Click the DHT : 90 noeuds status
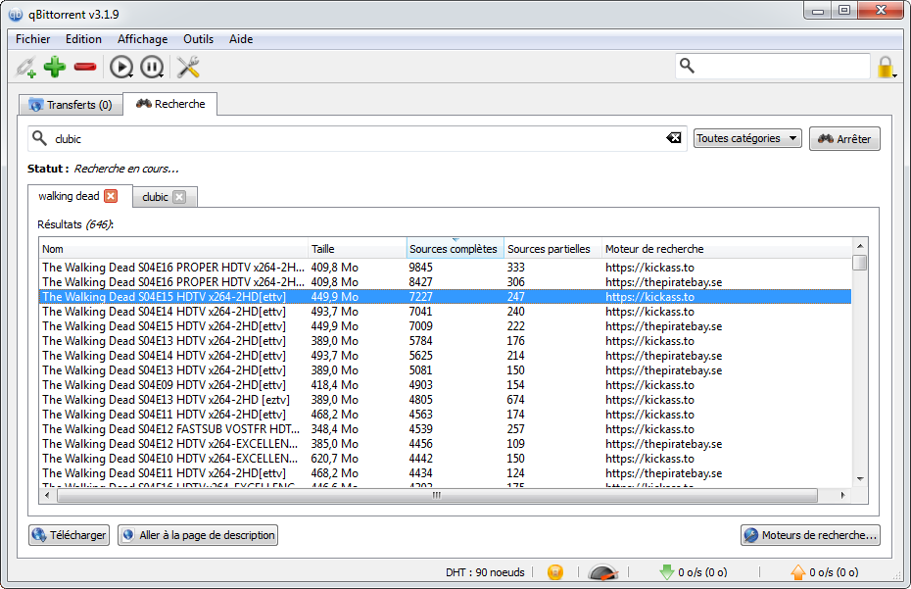The image size is (911, 589). [x=485, y=572]
